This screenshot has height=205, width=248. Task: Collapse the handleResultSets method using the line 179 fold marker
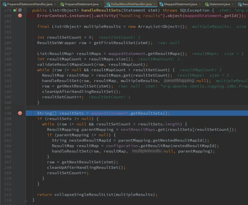click(x=26, y=10)
